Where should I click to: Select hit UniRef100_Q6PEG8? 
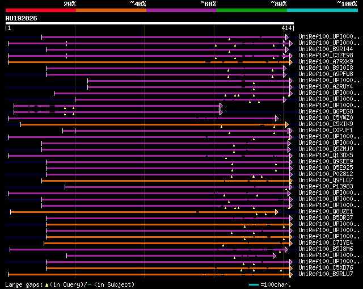[326, 111]
